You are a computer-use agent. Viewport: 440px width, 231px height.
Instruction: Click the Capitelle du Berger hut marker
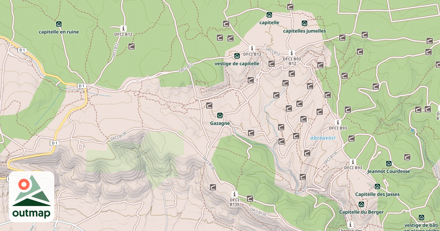pos(361,204)
